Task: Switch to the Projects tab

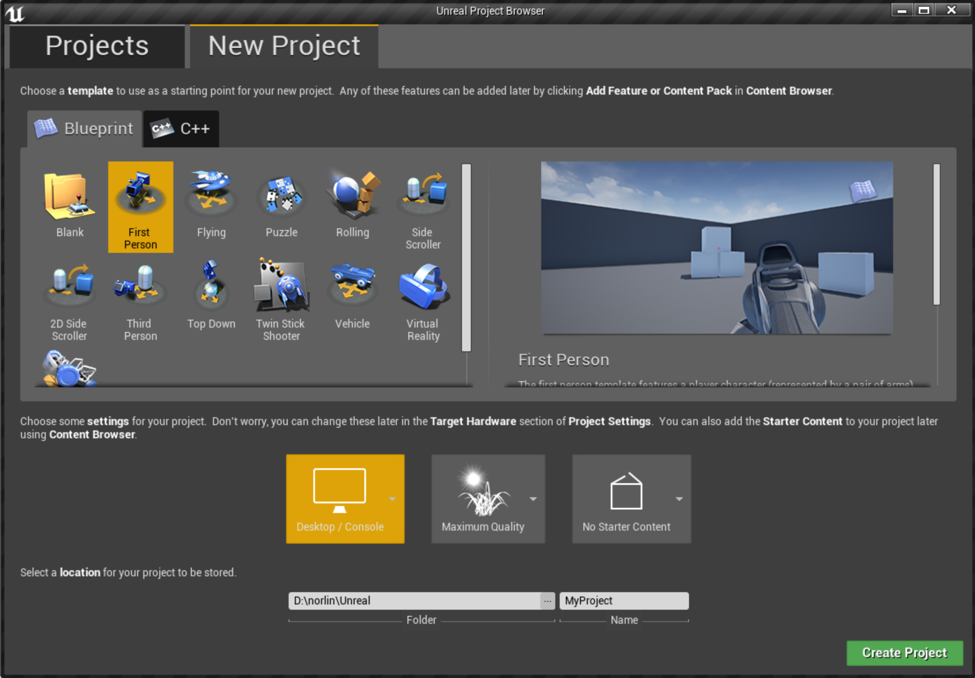Action: click(x=97, y=46)
